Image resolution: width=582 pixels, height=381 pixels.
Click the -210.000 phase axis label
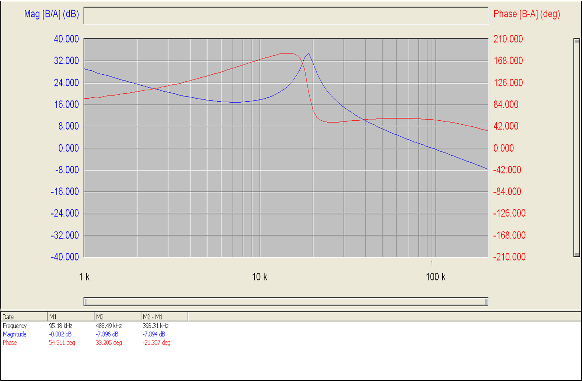tap(509, 257)
